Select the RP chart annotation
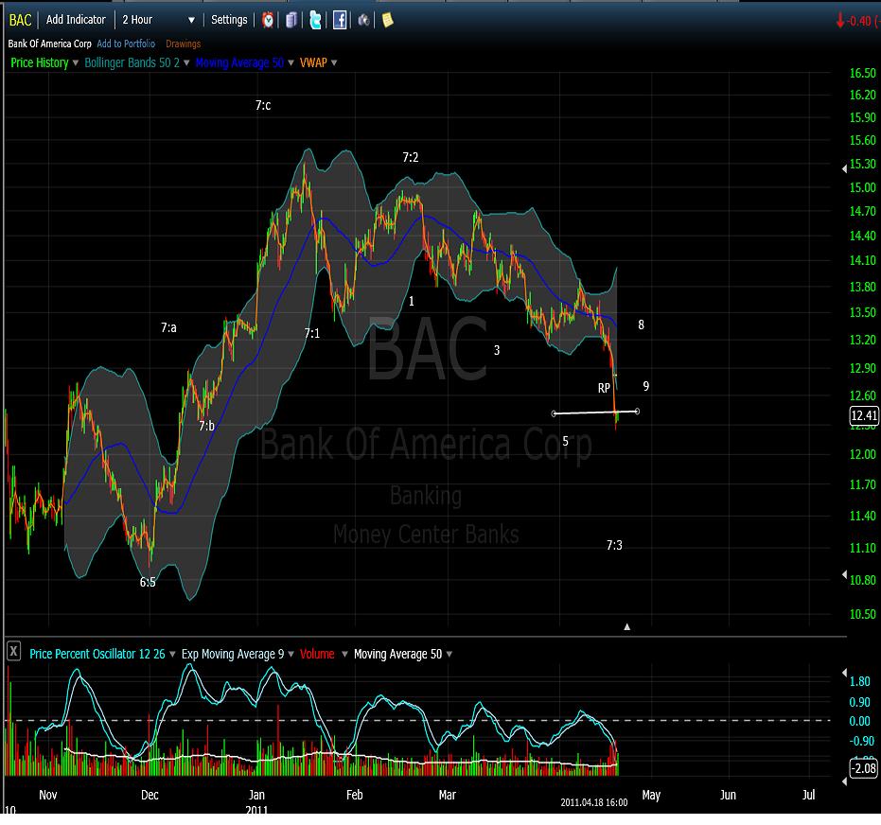The image size is (881, 825). point(604,388)
